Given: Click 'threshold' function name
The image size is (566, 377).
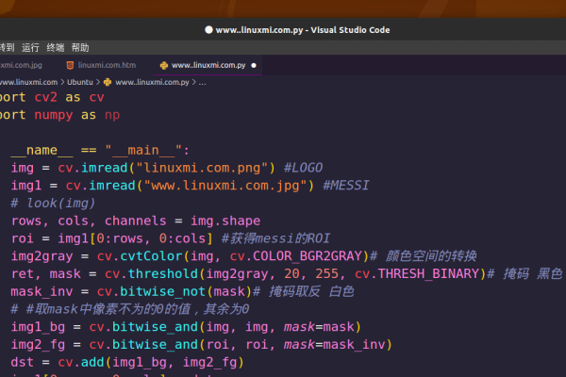Looking at the screenshot, I should click(x=163, y=274).
